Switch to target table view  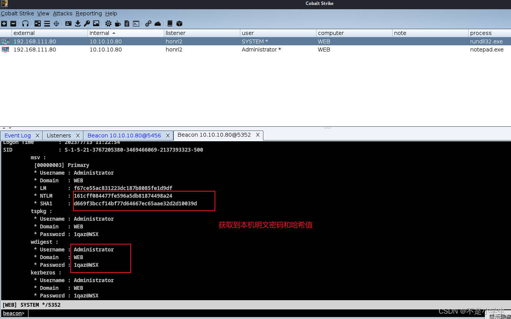56,23
